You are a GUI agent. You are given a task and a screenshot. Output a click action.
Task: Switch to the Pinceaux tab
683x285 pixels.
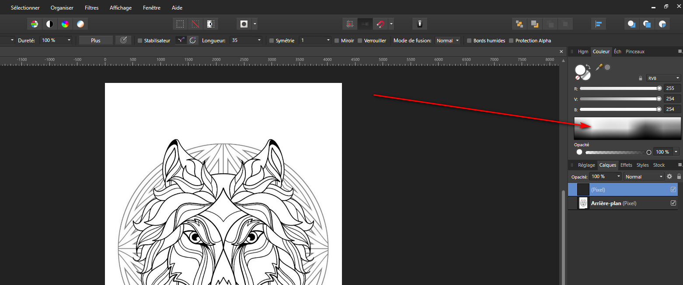[x=635, y=52]
